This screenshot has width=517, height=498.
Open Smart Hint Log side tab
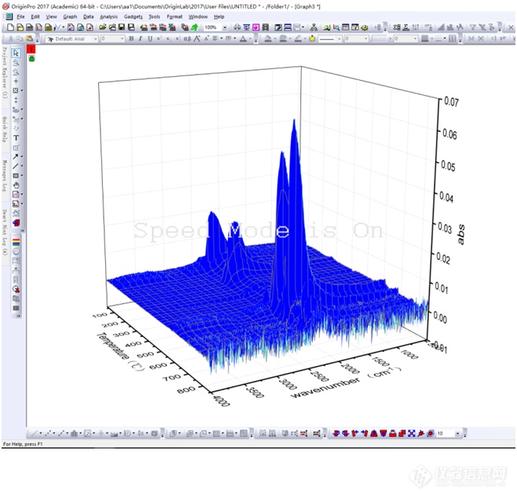click(5, 232)
